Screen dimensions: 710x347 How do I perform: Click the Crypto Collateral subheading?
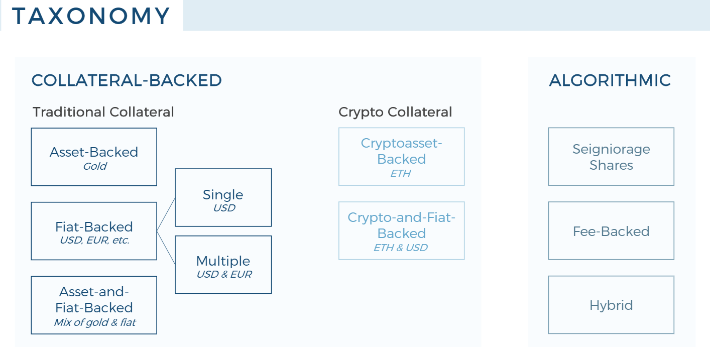point(395,112)
